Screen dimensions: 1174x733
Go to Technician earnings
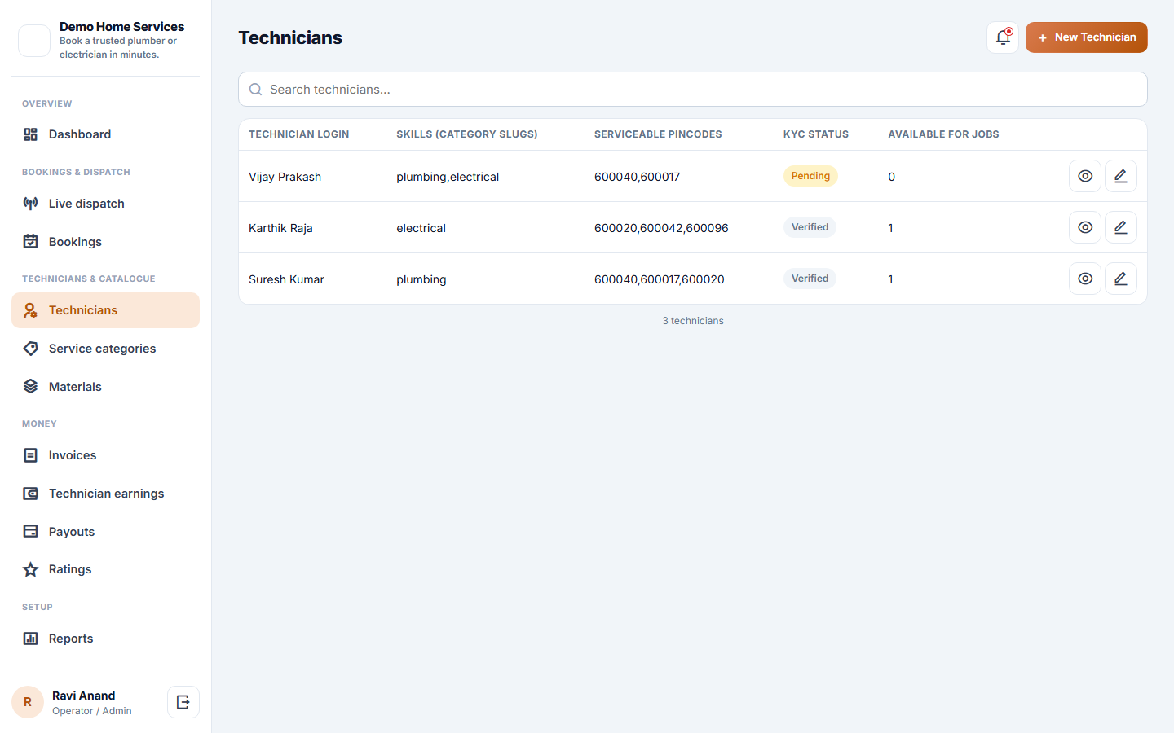click(x=105, y=494)
